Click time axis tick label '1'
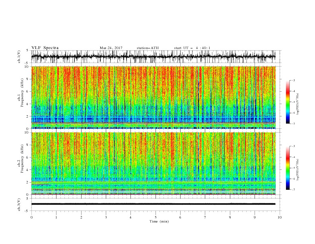315x244 pixels. pyautogui.click(x=56, y=217)
